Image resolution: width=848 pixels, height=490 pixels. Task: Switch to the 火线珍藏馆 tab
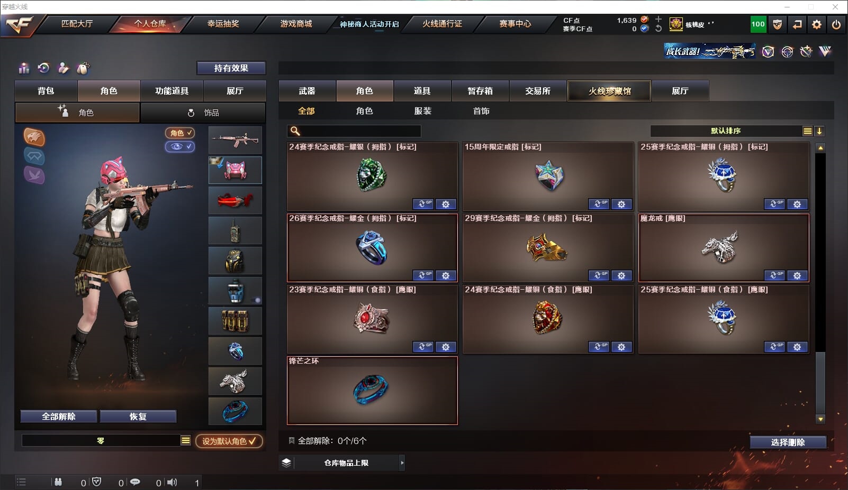click(x=609, y=91)
